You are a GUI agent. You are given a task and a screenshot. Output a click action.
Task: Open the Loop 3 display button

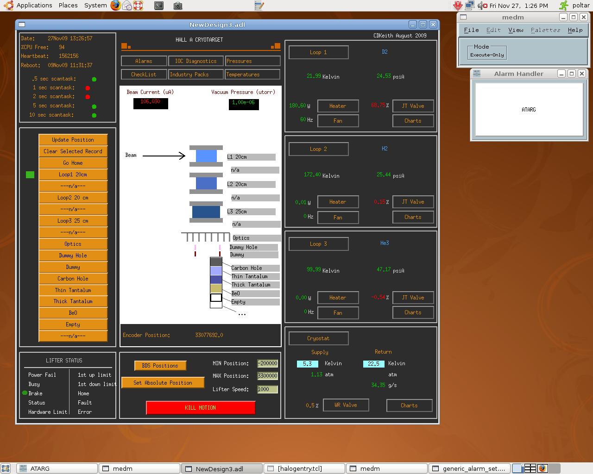[319, 244]
